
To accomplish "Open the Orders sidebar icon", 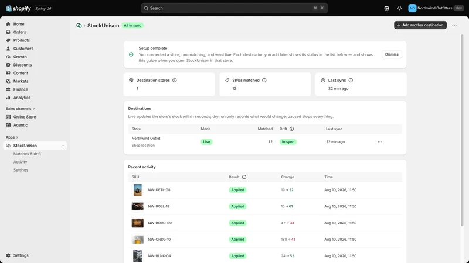I will pos(8,32).
